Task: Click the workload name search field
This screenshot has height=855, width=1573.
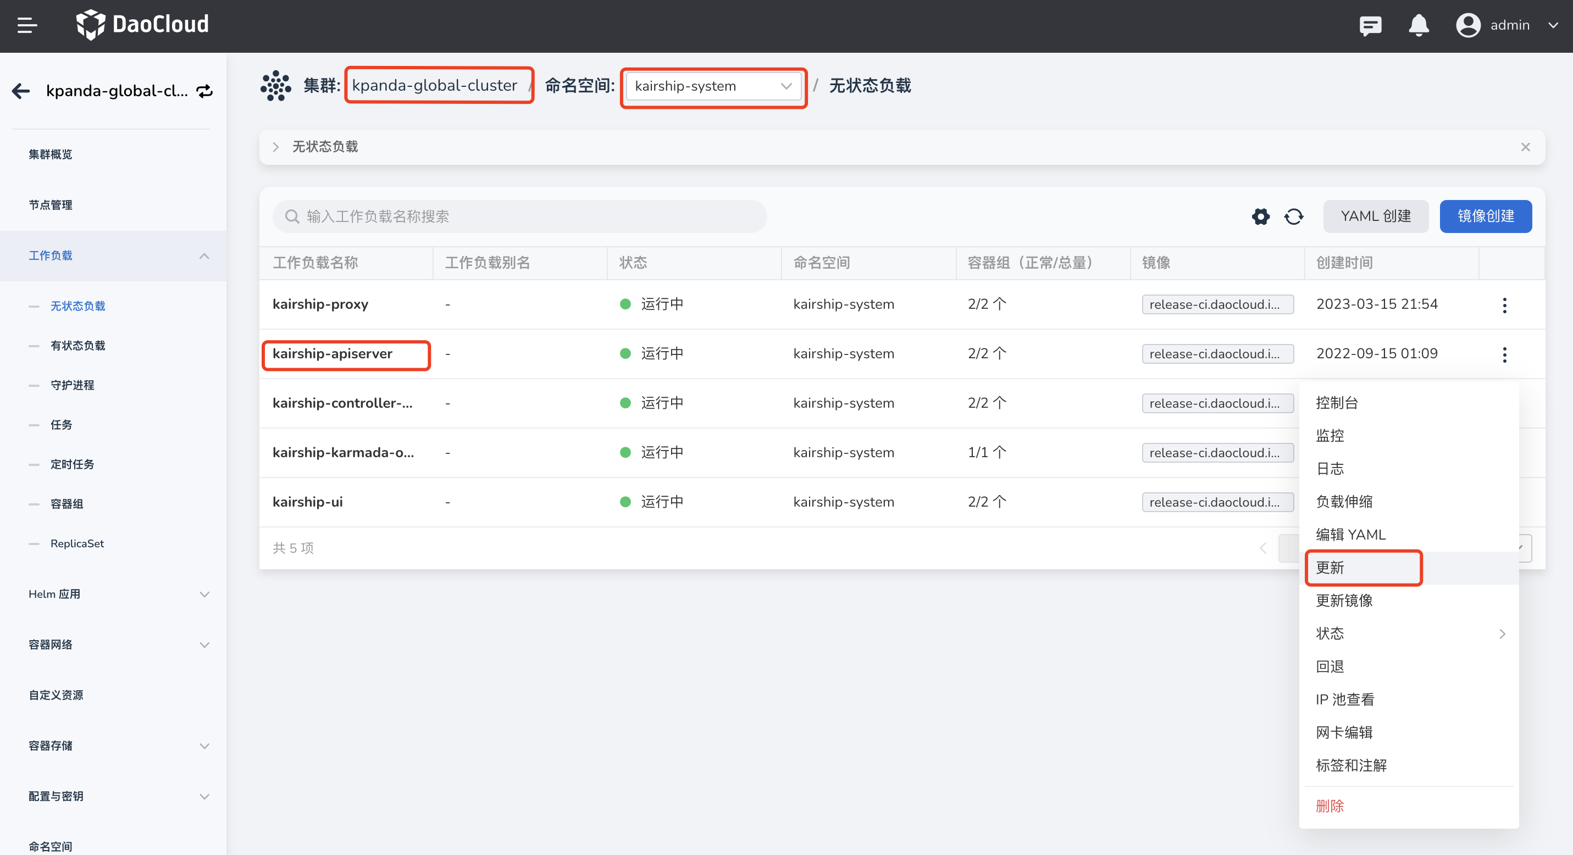Action: tap(519, 216)
